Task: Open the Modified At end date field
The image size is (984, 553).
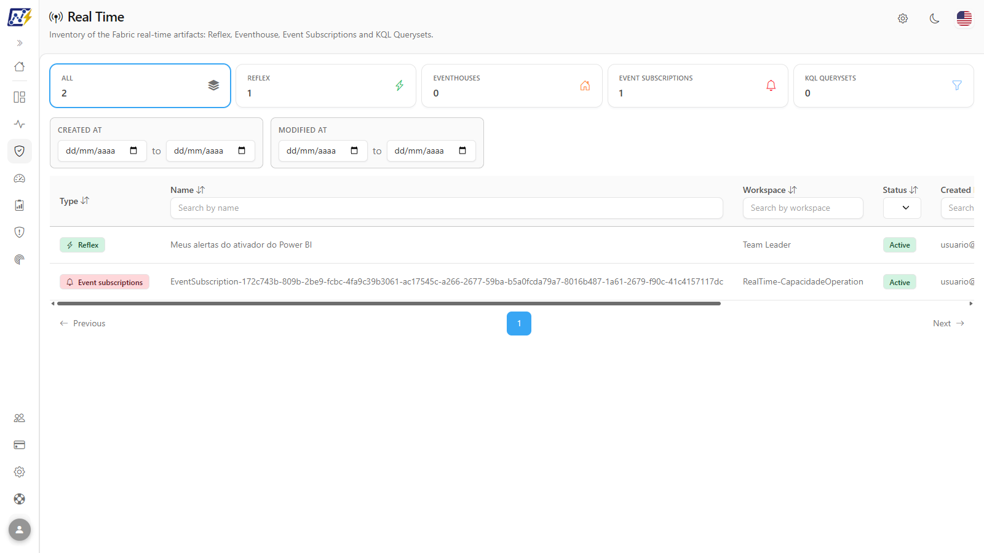Action: pyautogui.click(x=431, y=151)
